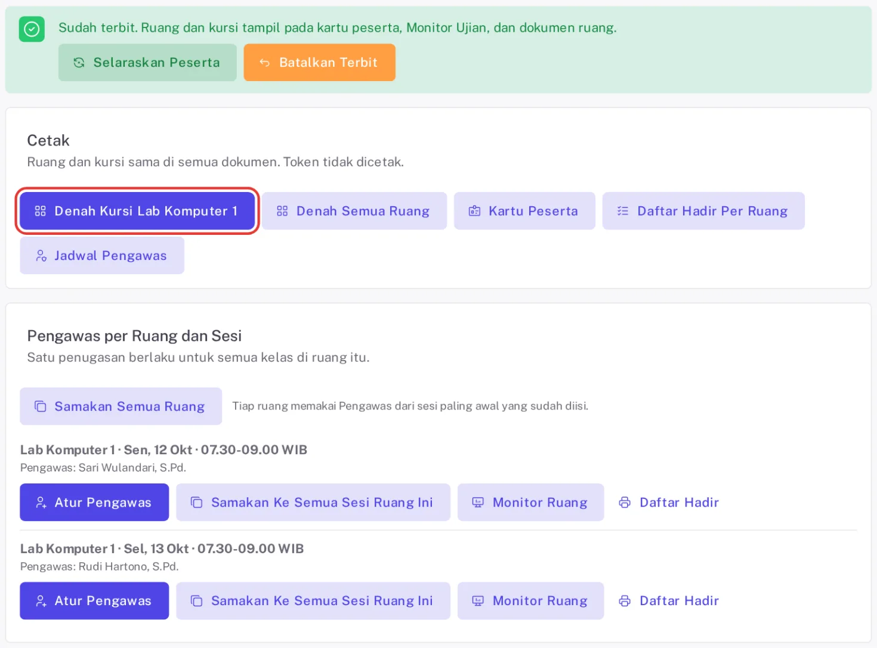
Task: Click 'Pengawas per Ruang dan Sesi' heading
Action: pyautogui.click(x=134, y=336)
